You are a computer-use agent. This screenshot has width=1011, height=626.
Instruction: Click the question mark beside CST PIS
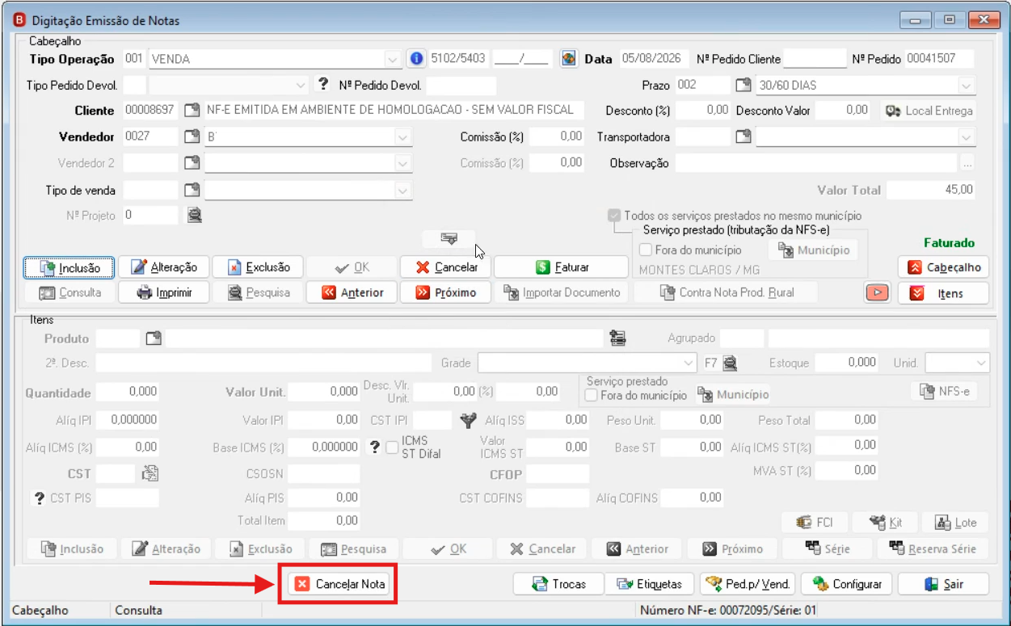[x=38, y=498]
